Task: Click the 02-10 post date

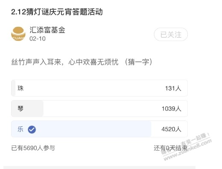Action: point(38,39)
